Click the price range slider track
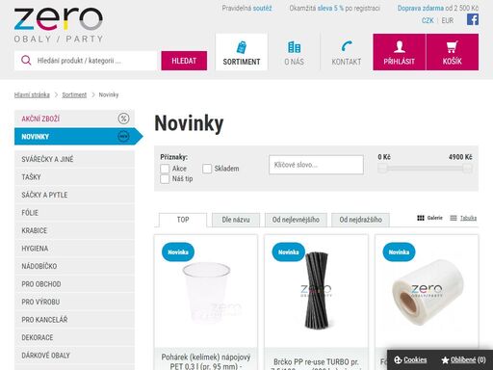Viewport: 493px width, 370px height. [x=425, y=168]
